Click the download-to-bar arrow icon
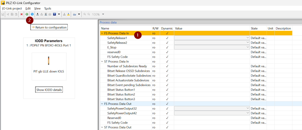Screen dimensions: 302x130 tap(46, 14)
